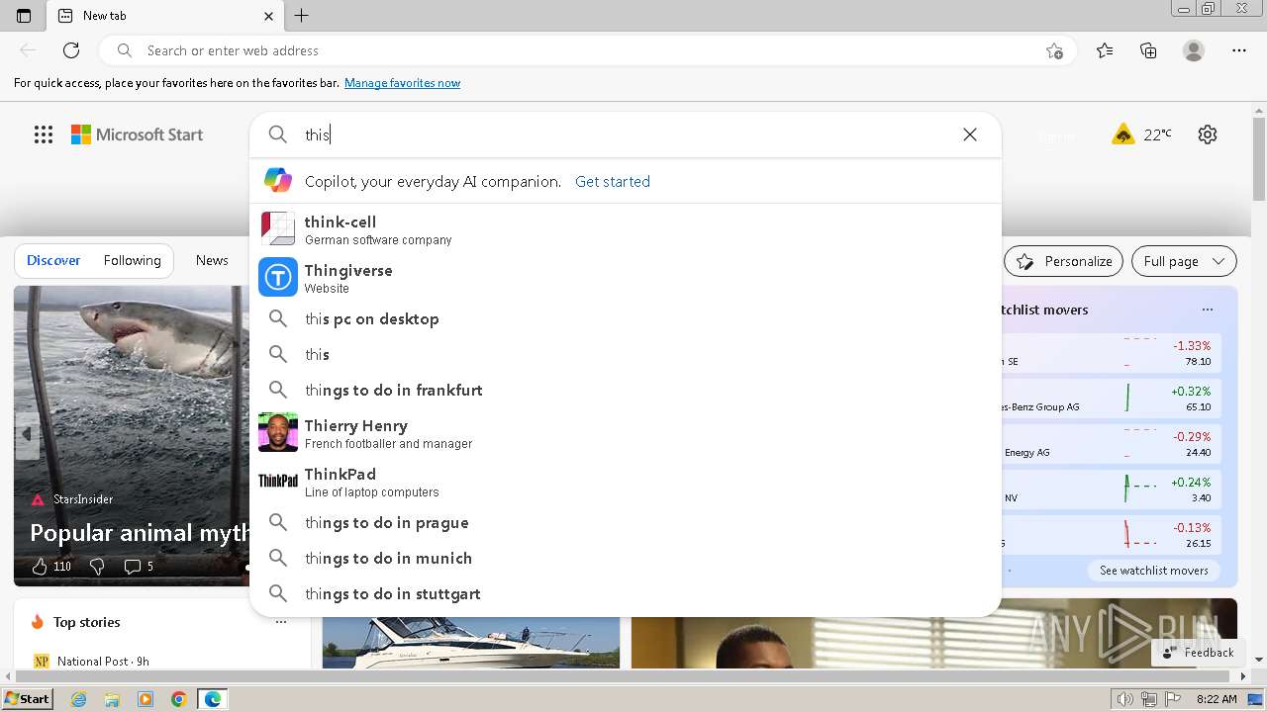Open Action Center flag tray icon
This screenshot has height=712, width=1267.
(1172, 699)
